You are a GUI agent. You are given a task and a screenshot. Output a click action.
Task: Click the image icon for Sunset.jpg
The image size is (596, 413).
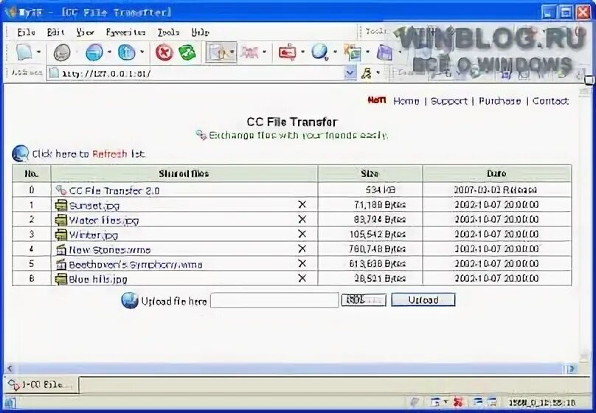(x=60, y=205)
